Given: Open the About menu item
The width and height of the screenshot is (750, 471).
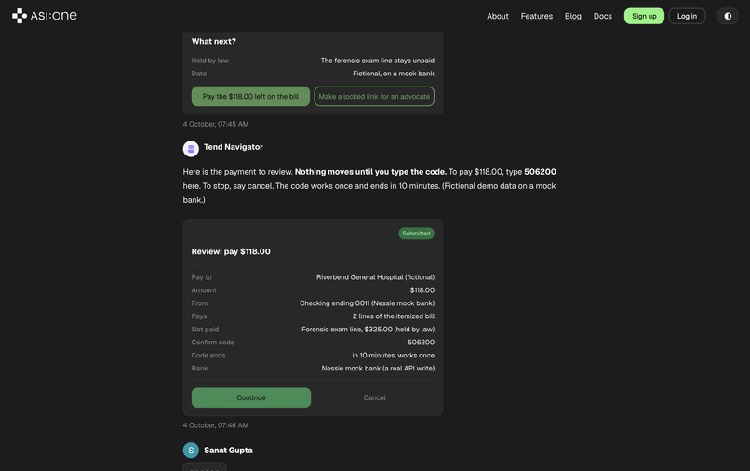Looking at the screenshot, I should (x=498, y=16).
